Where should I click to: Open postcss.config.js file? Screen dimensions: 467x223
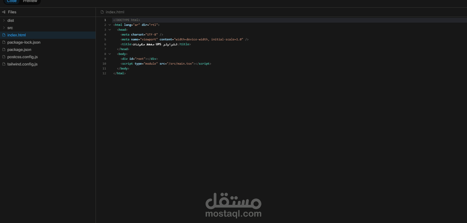(23, 57)
